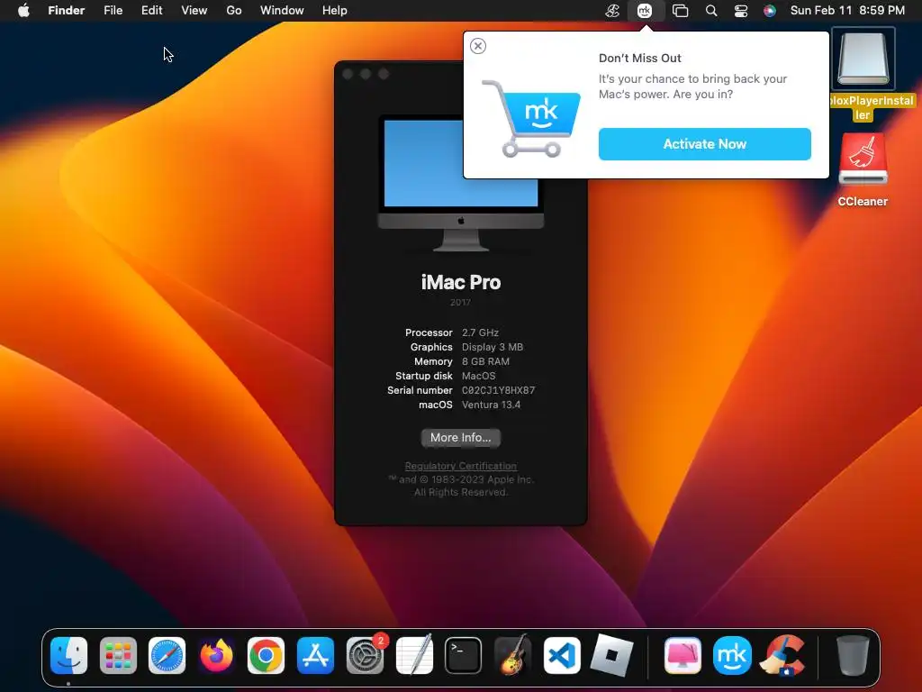Open Finder from the Dock
Image resolution: width=922 pixels, height=692 pixels.
tap(68, 656)
